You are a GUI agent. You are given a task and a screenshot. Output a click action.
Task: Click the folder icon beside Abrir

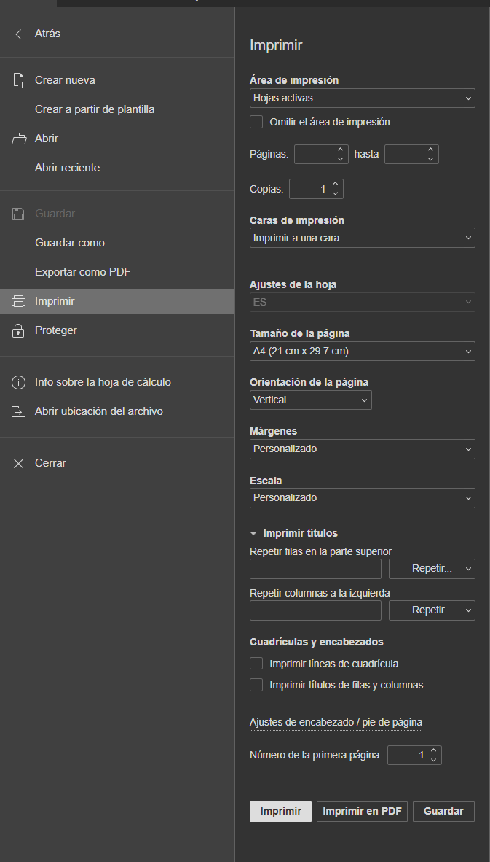(19, 139)
